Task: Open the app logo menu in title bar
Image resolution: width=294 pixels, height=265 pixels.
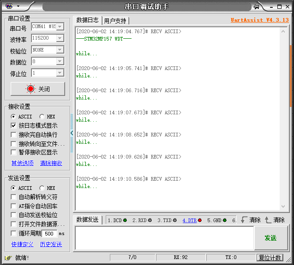Action: point(9,6)
